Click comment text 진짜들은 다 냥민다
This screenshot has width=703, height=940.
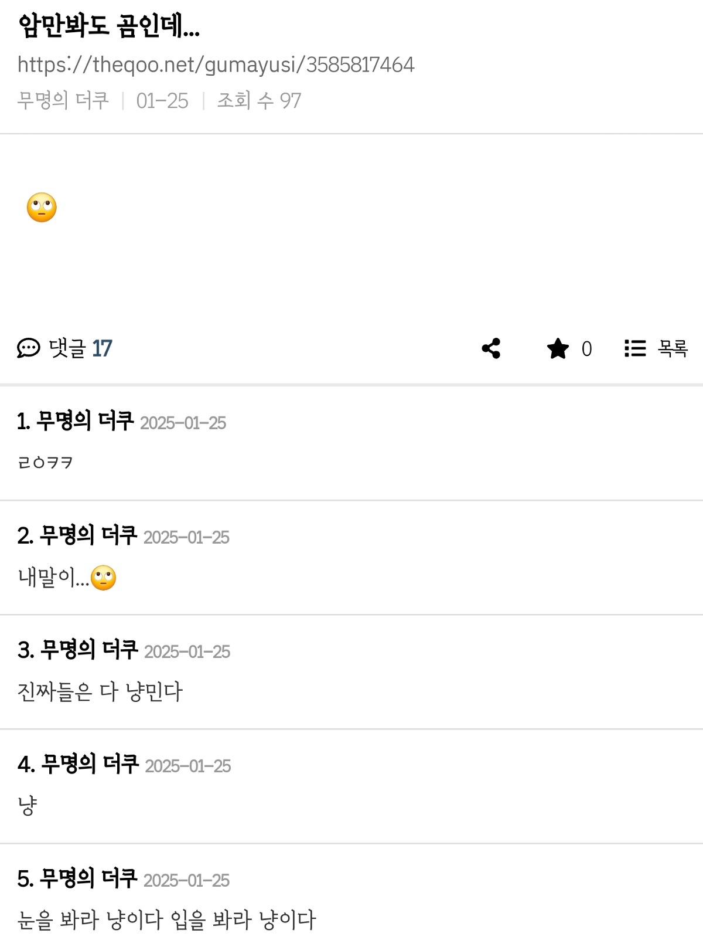pyautogui.click(x=100, y=691)
